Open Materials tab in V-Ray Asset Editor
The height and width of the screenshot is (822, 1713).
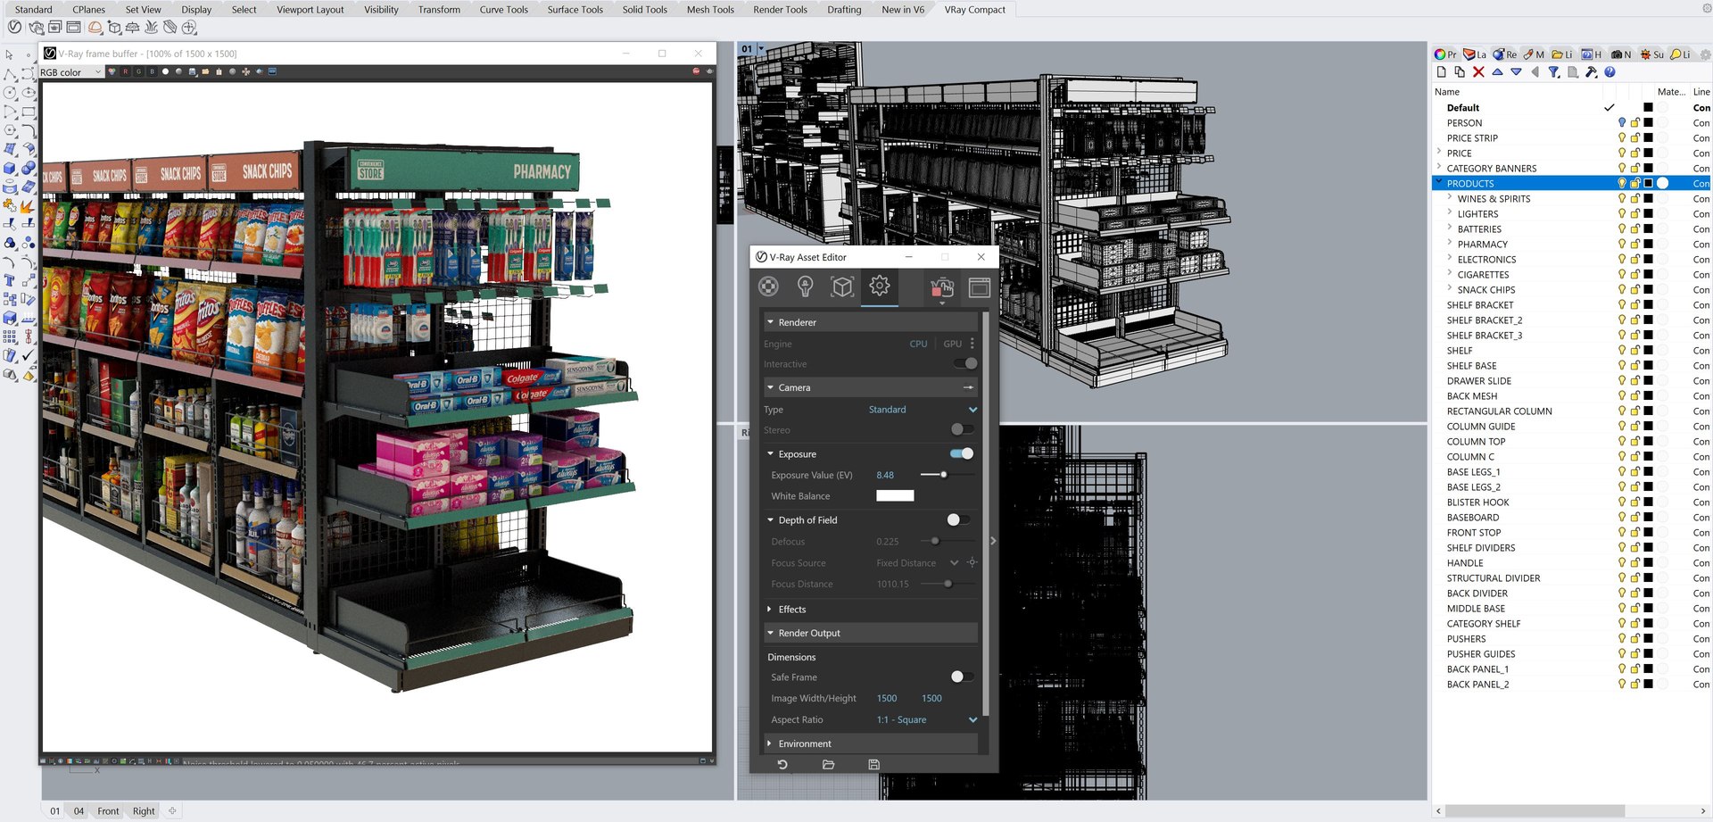[768, 286]
